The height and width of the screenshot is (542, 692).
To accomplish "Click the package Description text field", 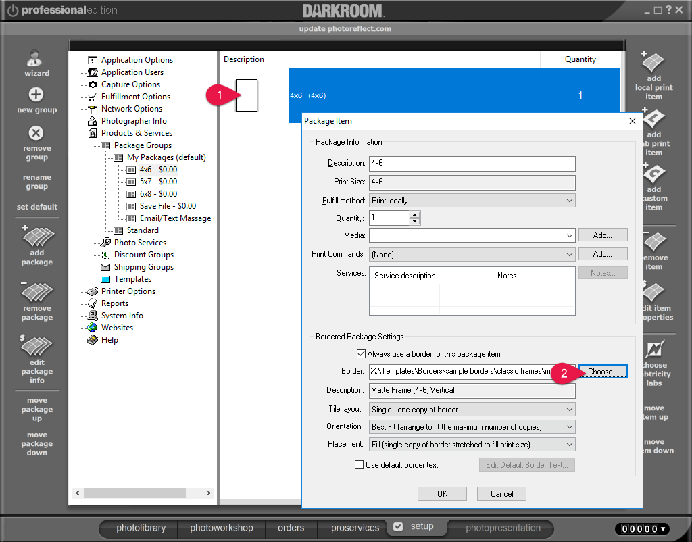I will coord(472,164).
